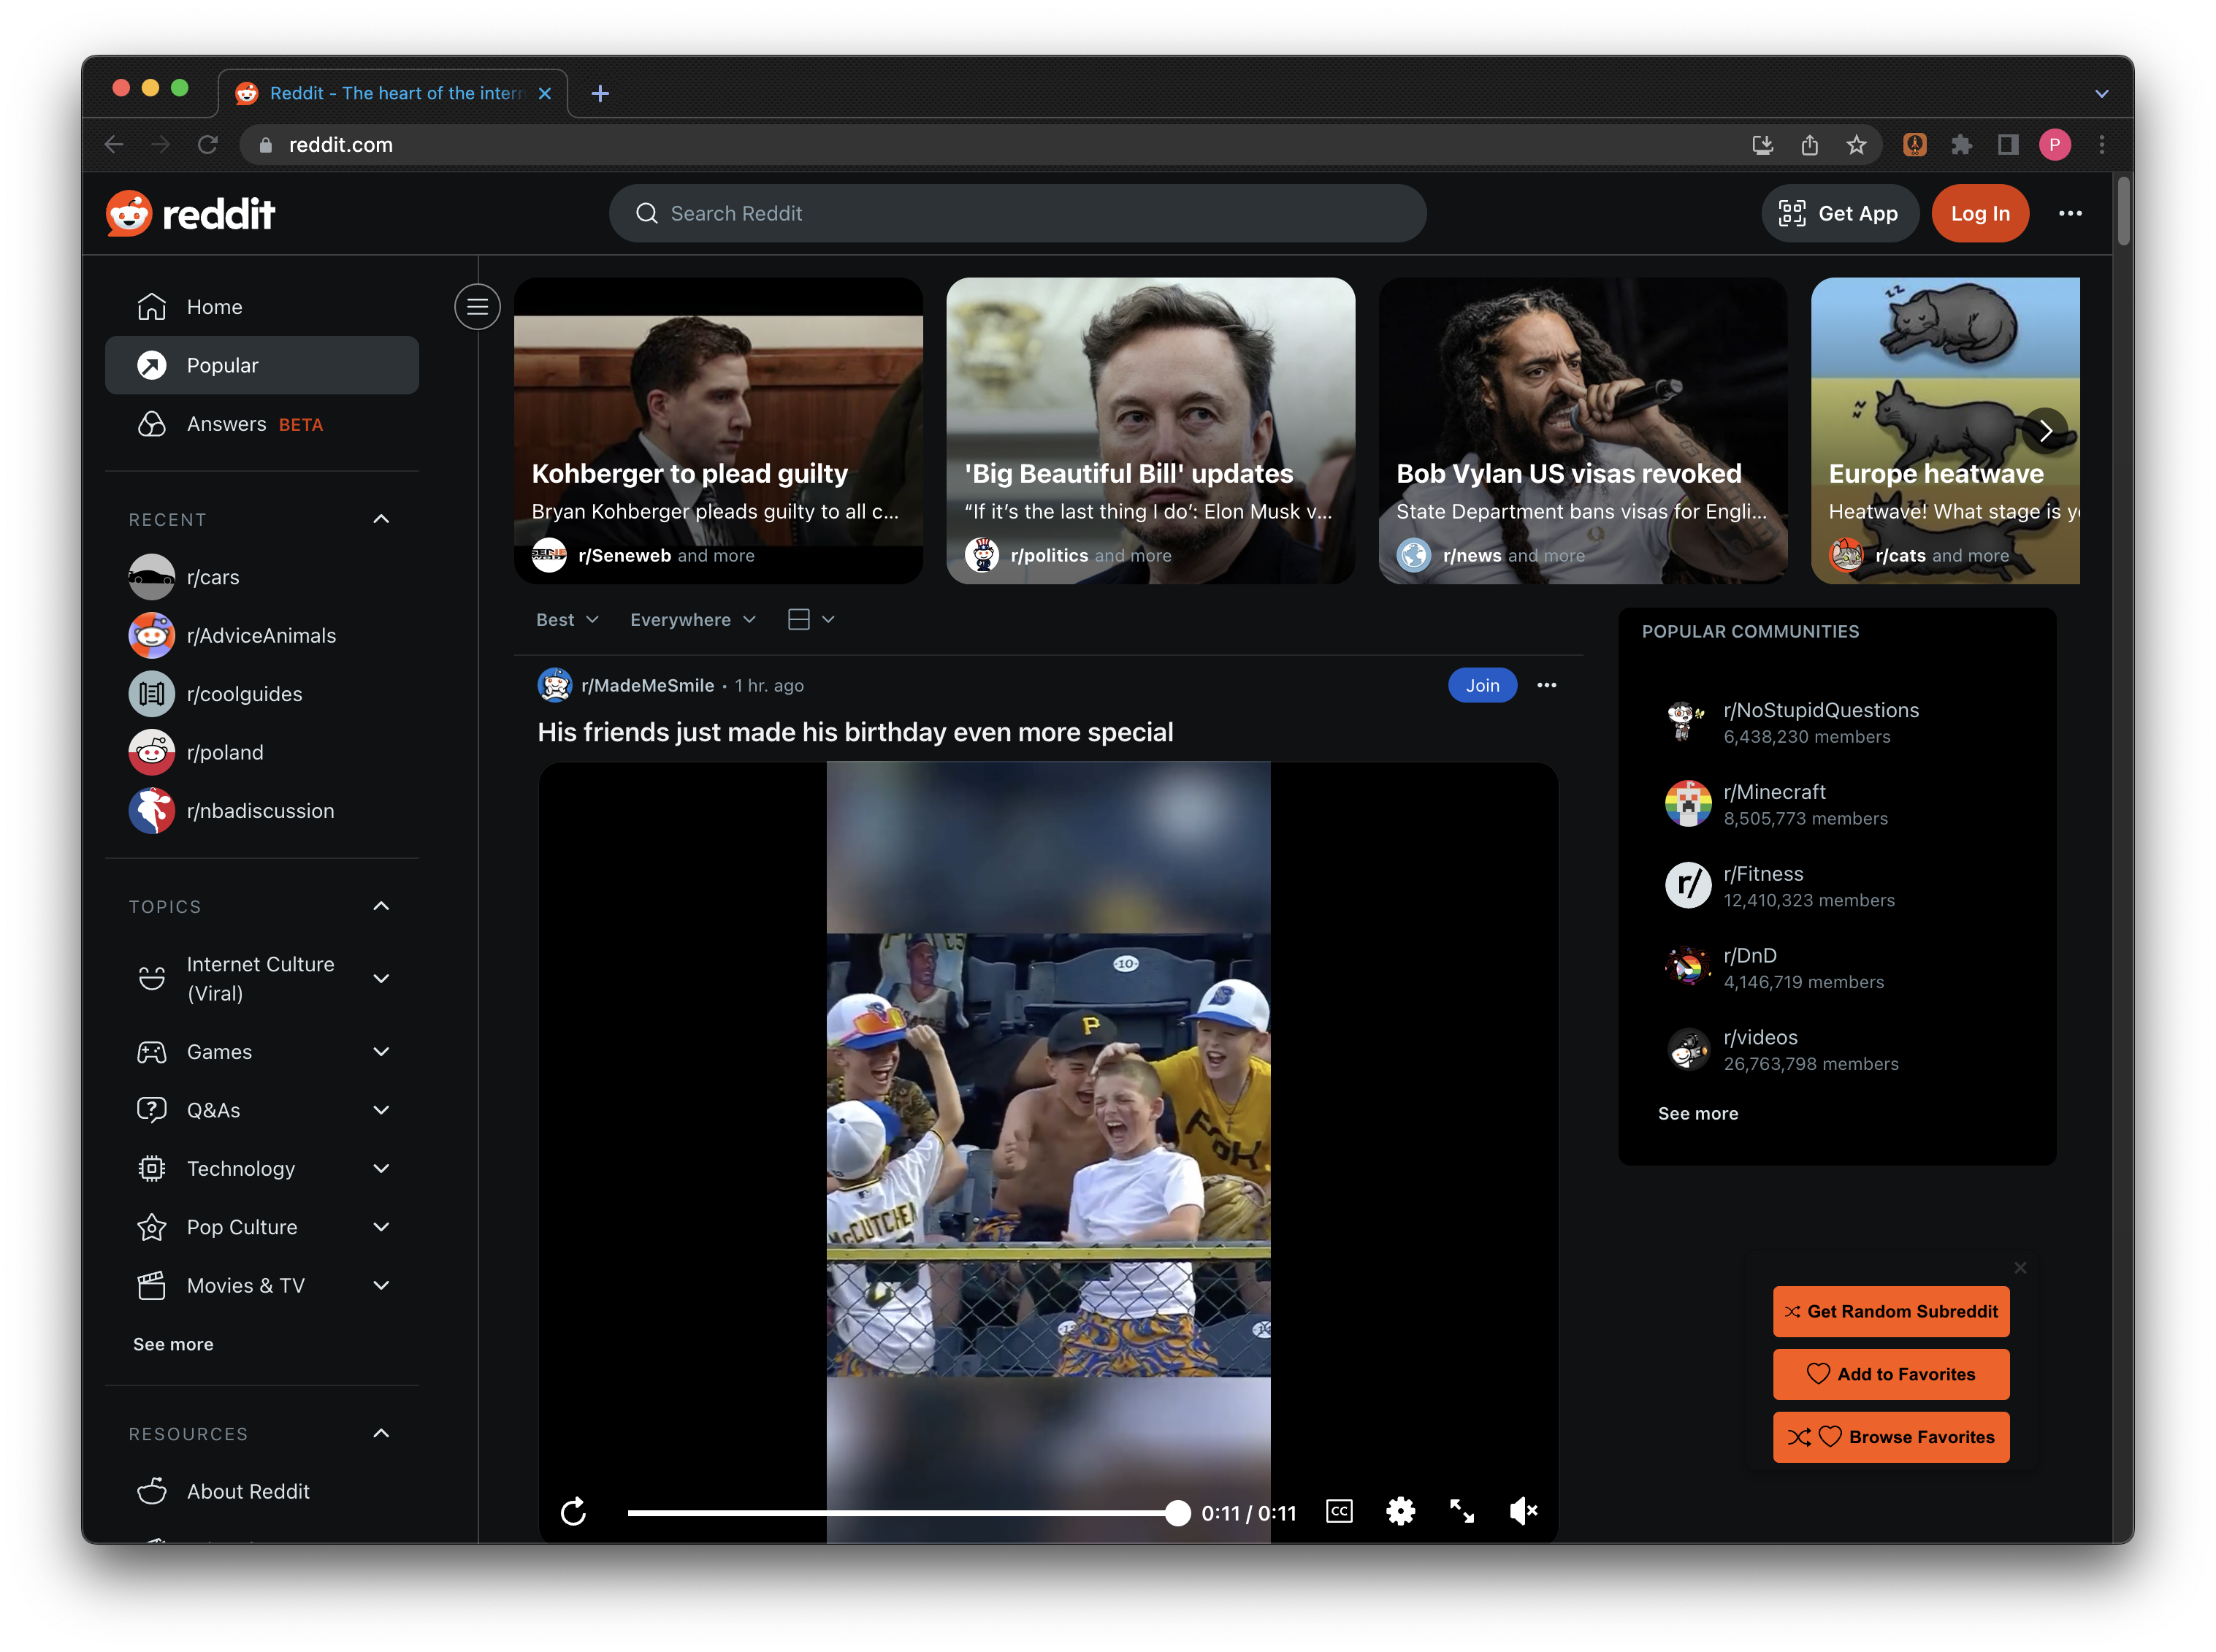Image resolution: width=2216 pixels, height=1652 pixels.
Task: Replay the video
Action: point(573,1512)
